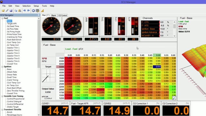Select Inj Flow Rate in navigator
The height and width of the screenshot is (116, 206).
coord(13,29)
